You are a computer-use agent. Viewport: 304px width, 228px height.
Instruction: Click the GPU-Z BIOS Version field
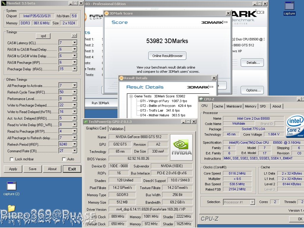coord(138,159)
